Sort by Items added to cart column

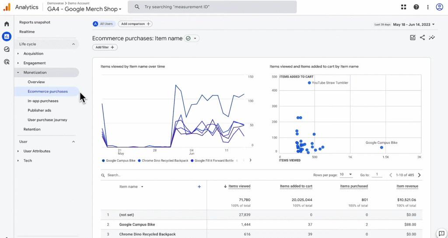tap(296, 186)
